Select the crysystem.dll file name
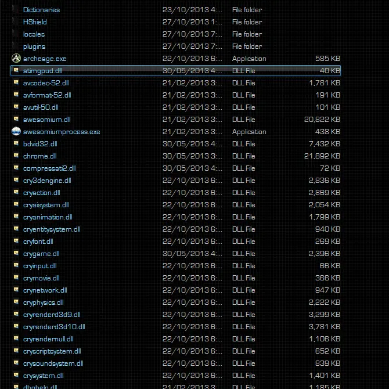This screenshot has height=389, width=389. 44,376
